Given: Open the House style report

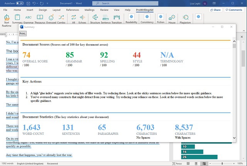Looking at the screenshot, I should [x=172, y=19].
